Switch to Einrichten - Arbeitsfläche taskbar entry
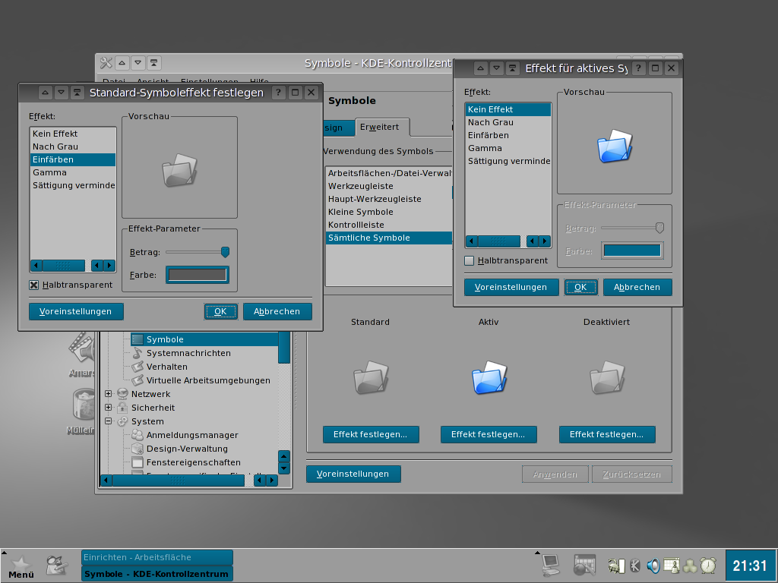Screen dimensions: 778x583 [x=157, y=557]
